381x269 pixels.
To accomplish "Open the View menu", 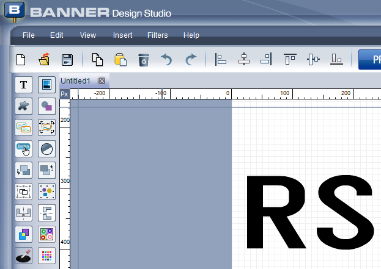I will click(x=88, y=35).
